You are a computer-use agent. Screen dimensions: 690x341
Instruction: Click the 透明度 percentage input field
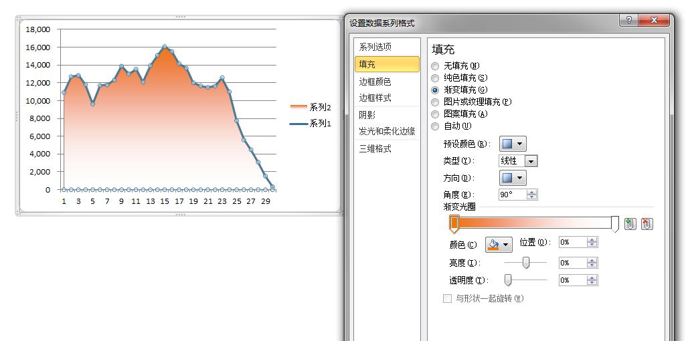point(573,280)
